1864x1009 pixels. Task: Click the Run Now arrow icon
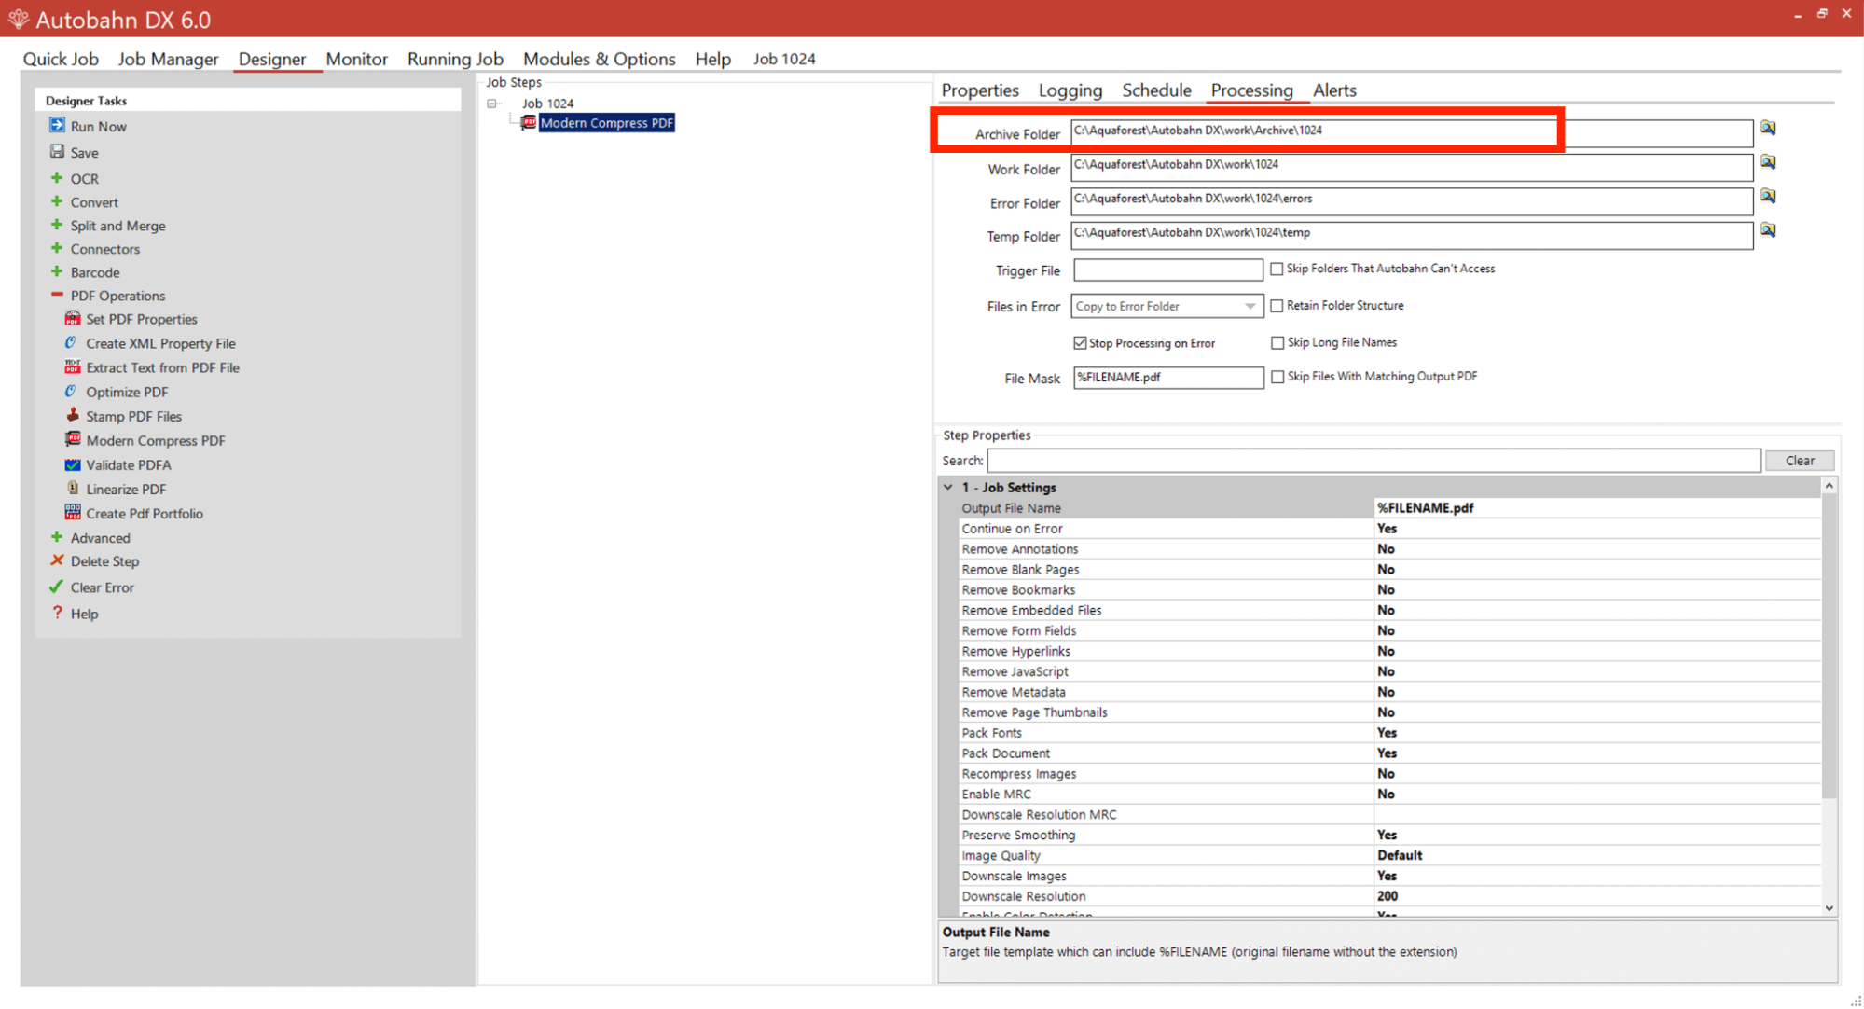point(57,126)
